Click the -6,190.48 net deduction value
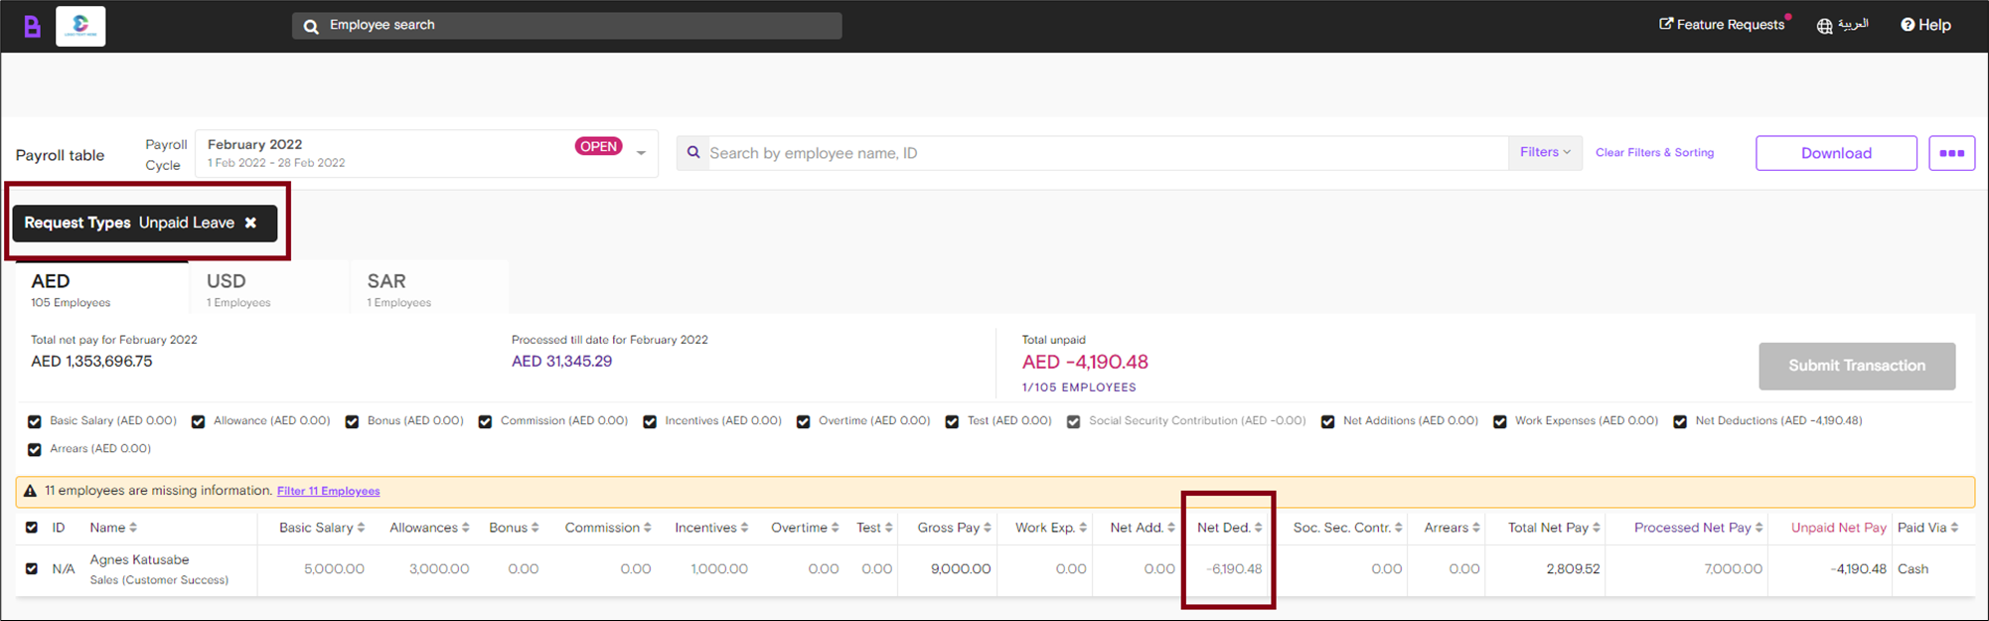 [1234, 569]
